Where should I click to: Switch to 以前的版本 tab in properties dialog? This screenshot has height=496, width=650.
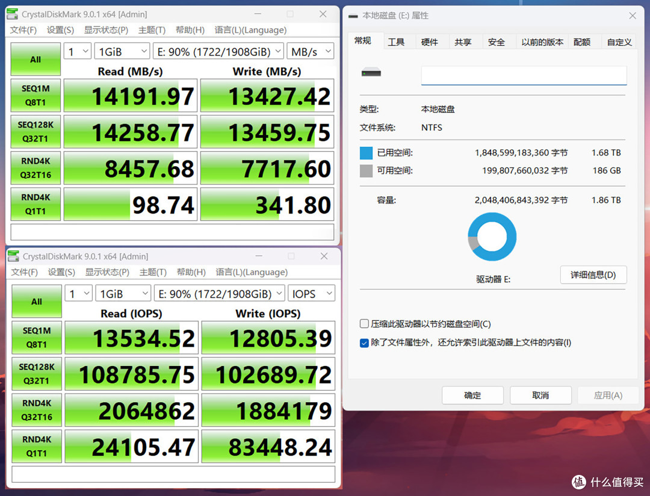pos(542,42)
